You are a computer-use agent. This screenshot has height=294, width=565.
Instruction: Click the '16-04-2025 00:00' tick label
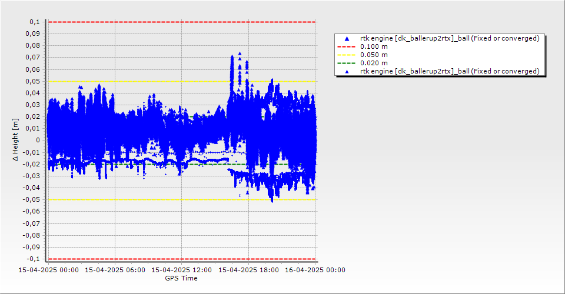(315, 270)
